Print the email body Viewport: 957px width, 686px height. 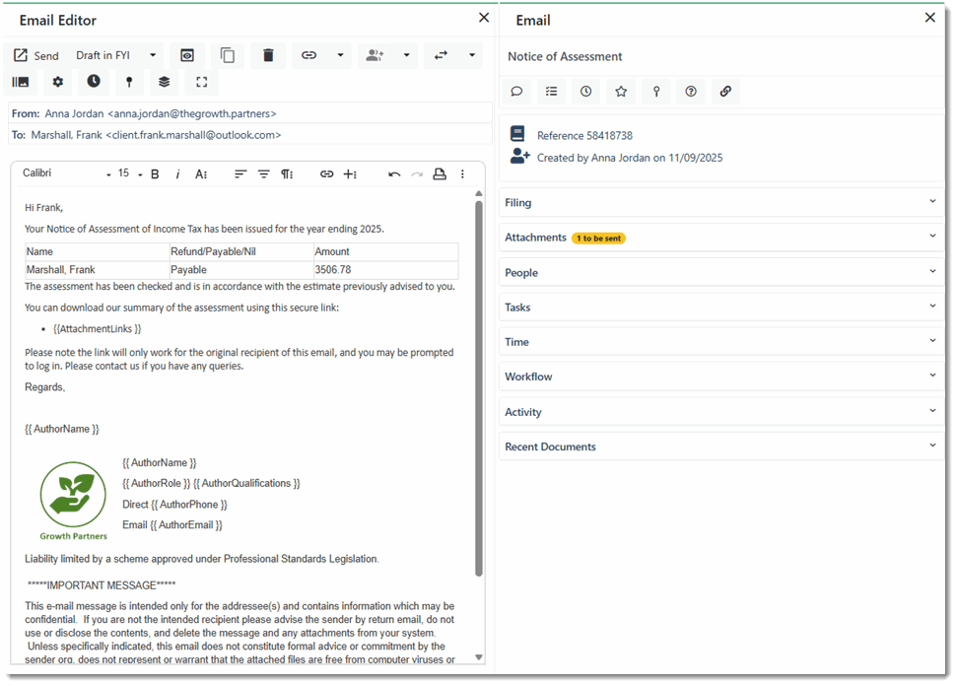pos(440,174)
